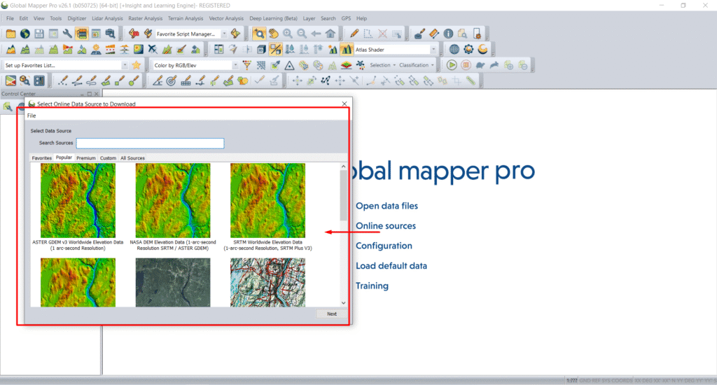Click the triangle TIN icon in lidar toolbar
717x385 pixels.
pos(289,65)
